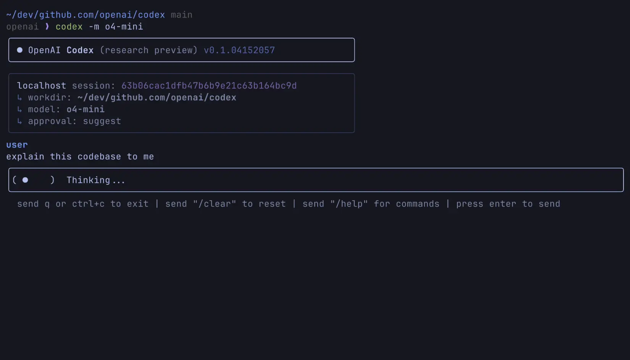The width and height of the screenshot is (630, 360).
Task: Click the main branch label
Action: tap(181, 15)
